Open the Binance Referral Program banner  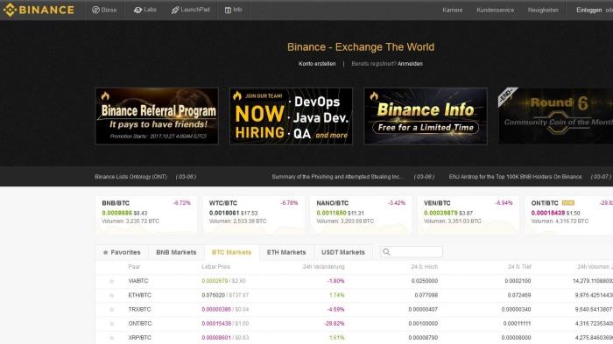coord(157,116)
